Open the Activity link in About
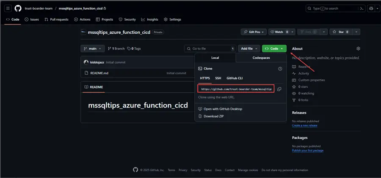 (x=304, y=73)
